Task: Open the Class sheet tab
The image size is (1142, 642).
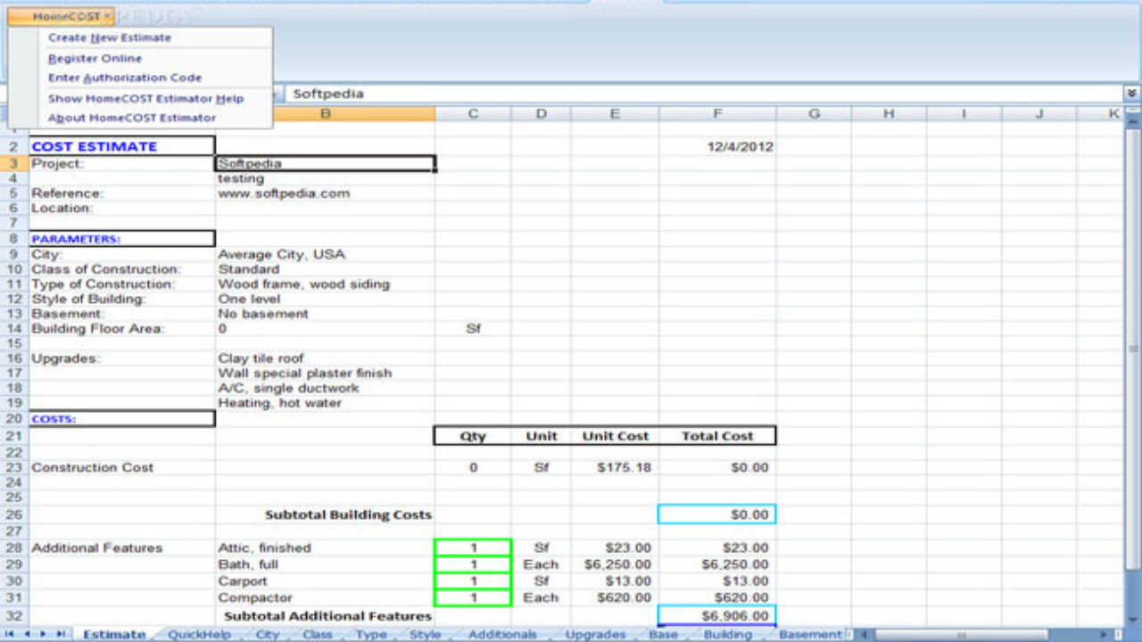Action: pyautogui.click(x=318, y=635)
